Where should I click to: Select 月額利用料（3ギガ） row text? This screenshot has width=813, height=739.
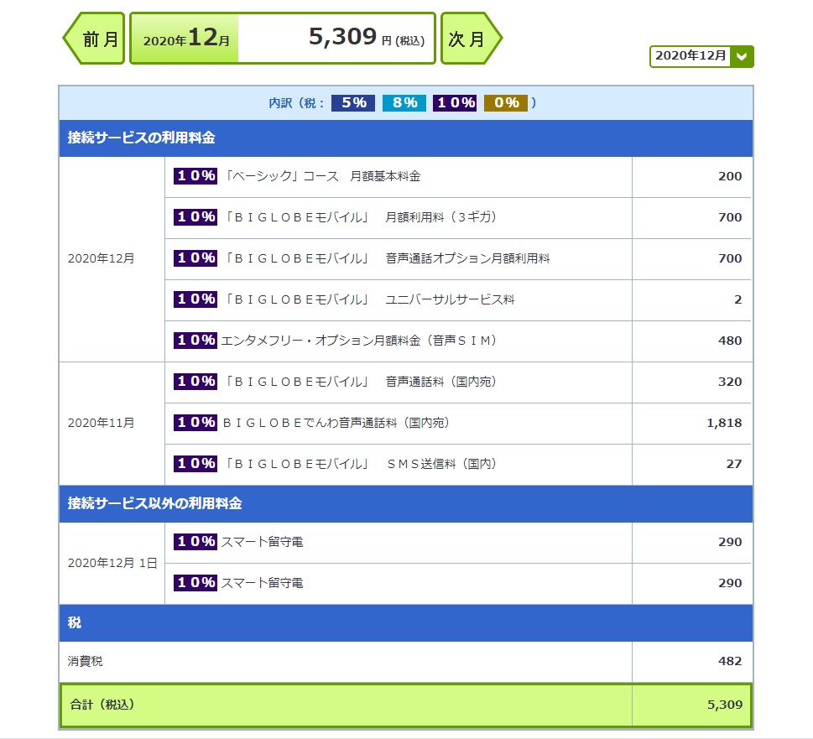click(x=360, y=217)
